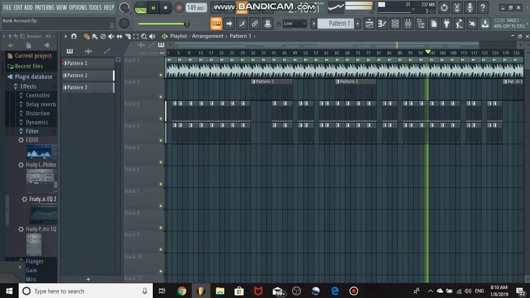This screenshot has width=530, height=298.
Task: Open the plugin picker plug icon
Action: tap(446, 24)
